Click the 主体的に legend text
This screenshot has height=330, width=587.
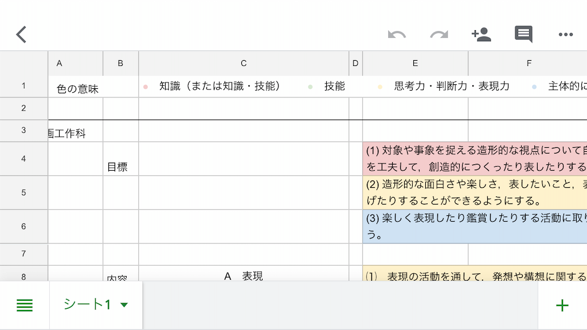(567, 86)
